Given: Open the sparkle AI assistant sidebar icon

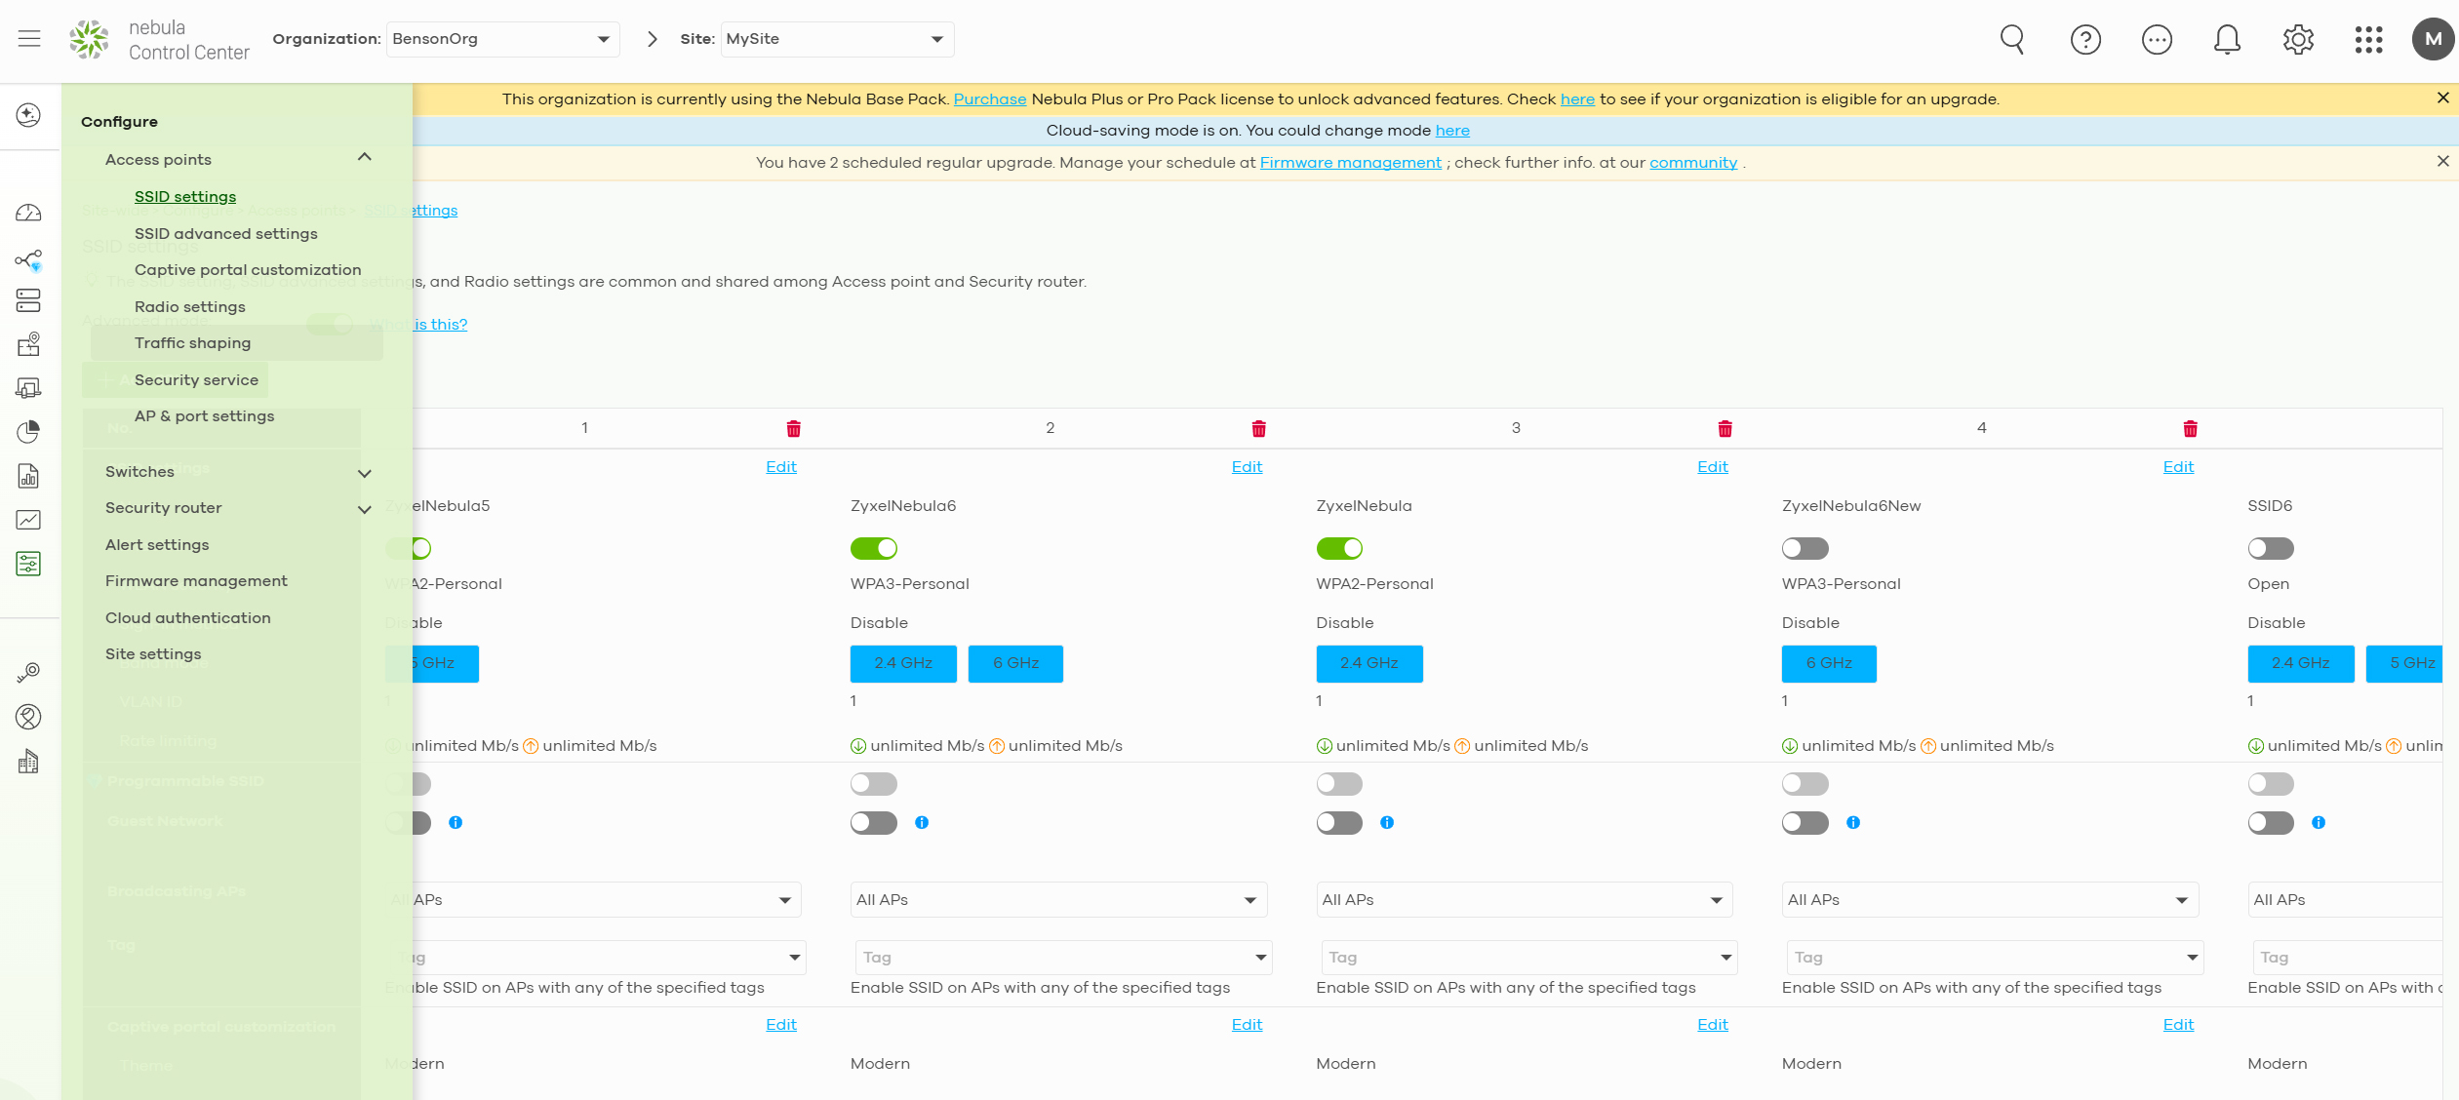Looking at the screenshot, I should coord(28,115).
